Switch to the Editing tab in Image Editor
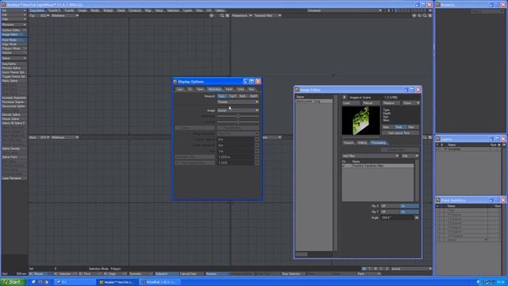 (x=363, y=143)
